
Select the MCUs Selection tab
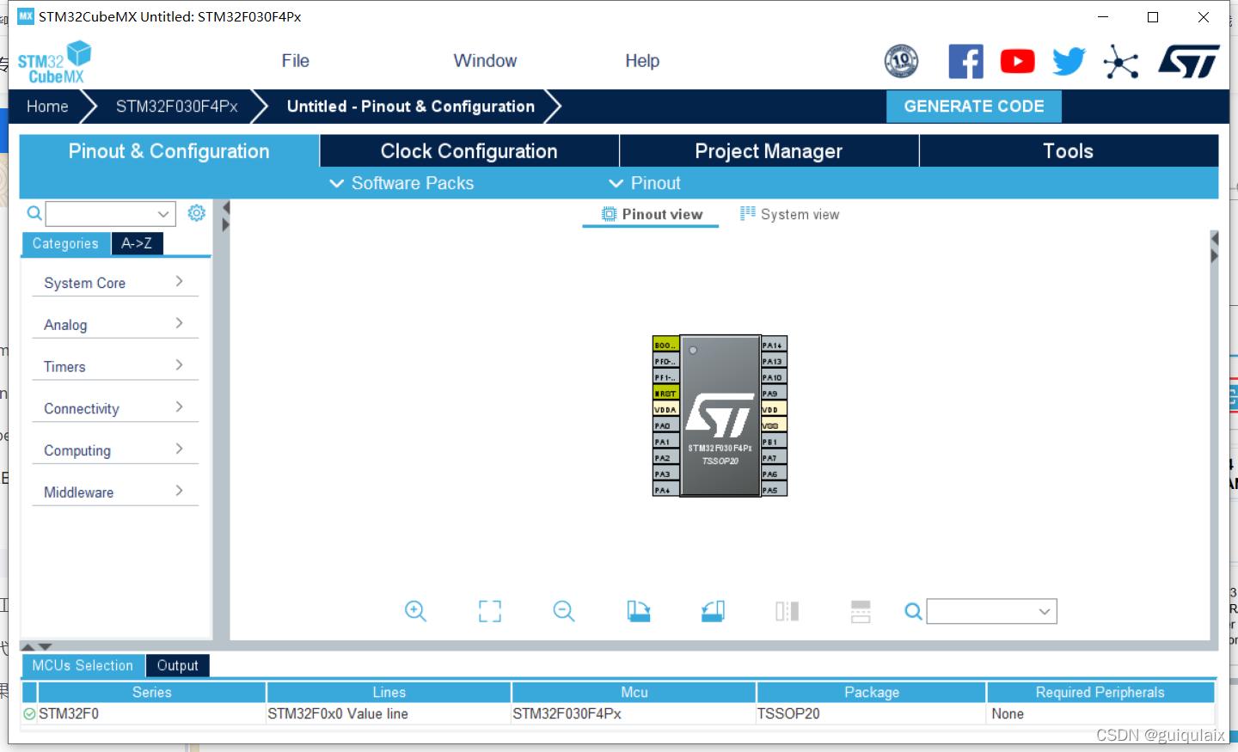pyautogui.click(x=83, y=665)
